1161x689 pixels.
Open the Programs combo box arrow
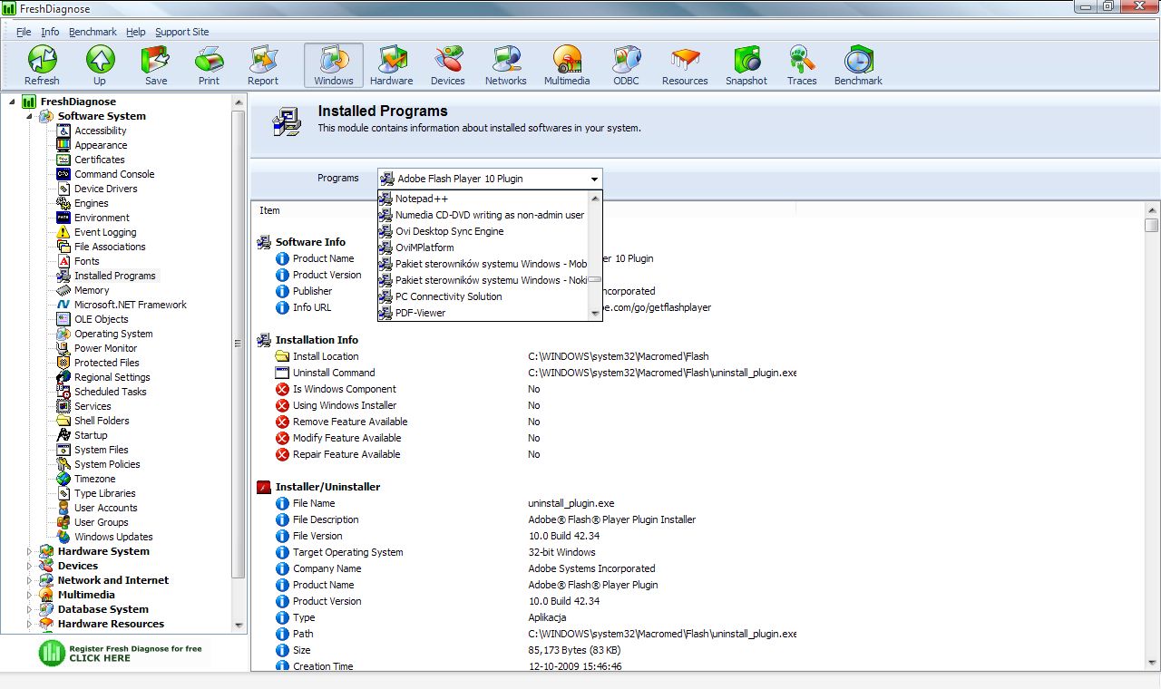(594, 179)
